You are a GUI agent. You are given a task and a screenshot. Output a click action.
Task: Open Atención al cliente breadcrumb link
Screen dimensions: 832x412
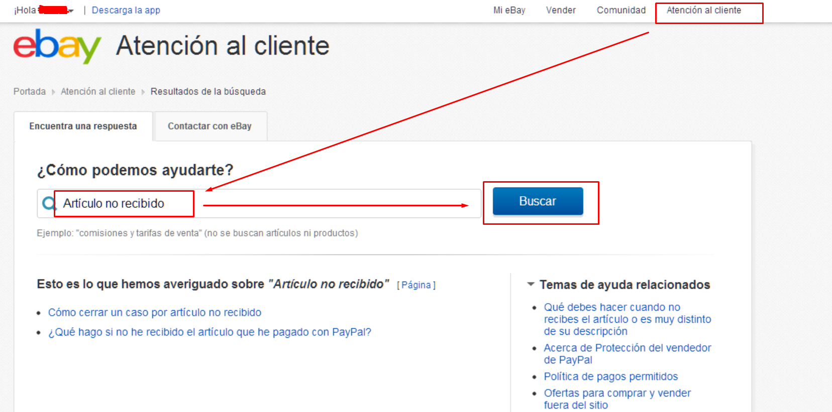tap(98, 91)
